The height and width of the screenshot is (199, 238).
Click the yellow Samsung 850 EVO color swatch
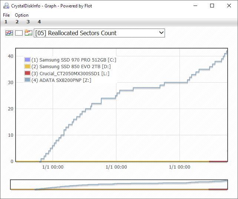pyautogui.click(x=27, y=67)
